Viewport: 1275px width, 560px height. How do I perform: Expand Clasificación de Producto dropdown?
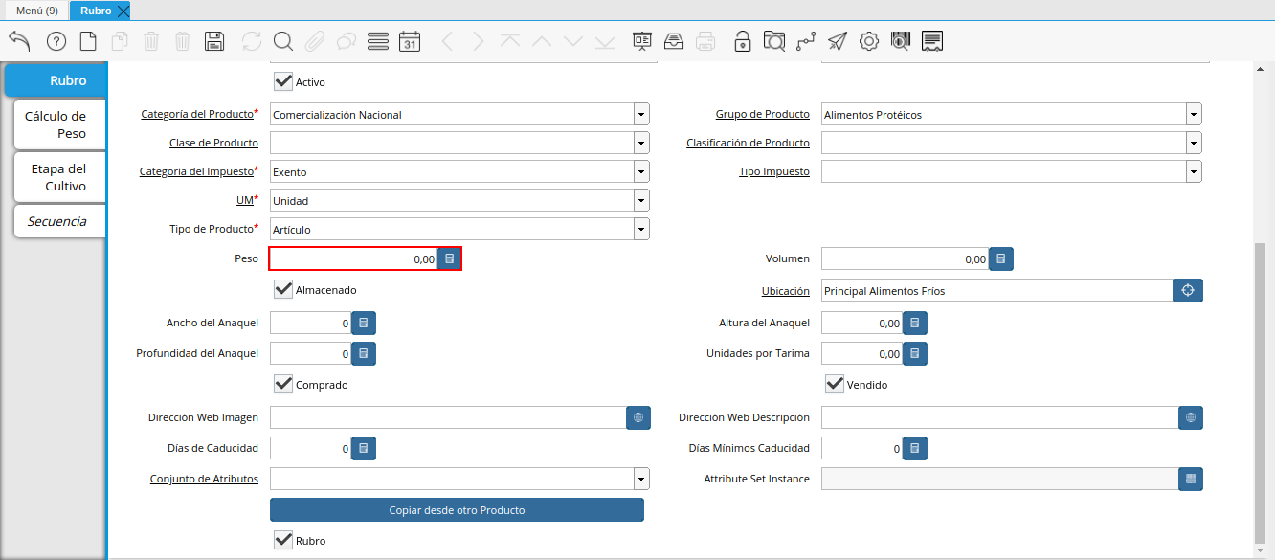[x=1194, y=144]
